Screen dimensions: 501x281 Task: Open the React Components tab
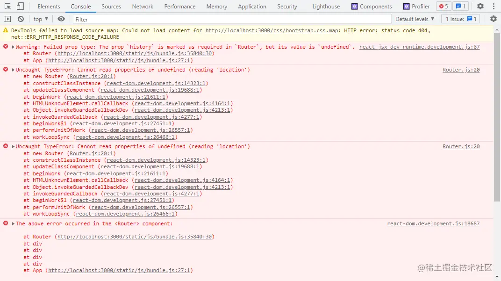coord(372,7)
